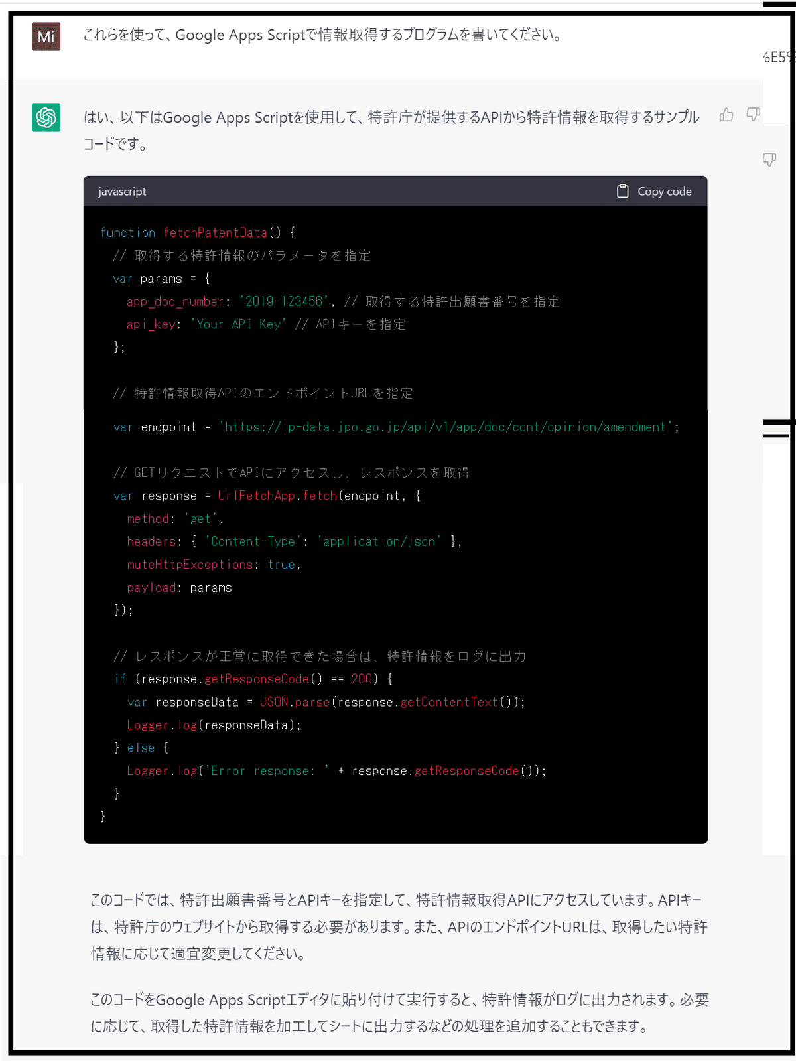Click the UrlFetchApp.fetch(endpoint line
796x1061 pixels.
tap(267, 496)
